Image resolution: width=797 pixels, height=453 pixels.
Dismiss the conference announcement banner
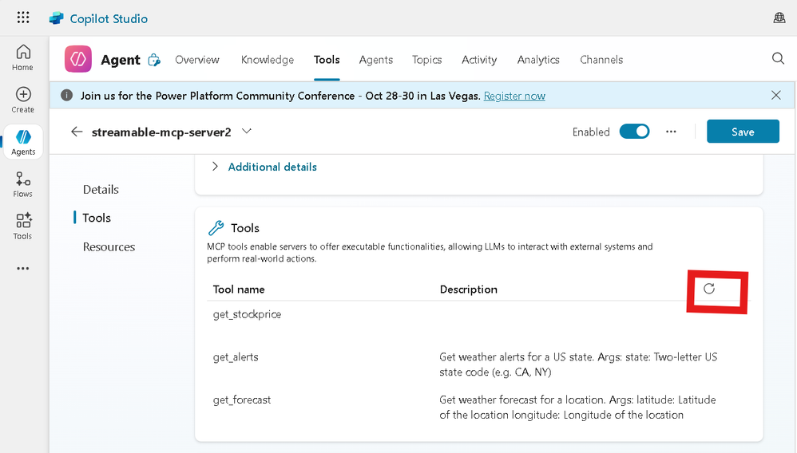tap(776, 95)
